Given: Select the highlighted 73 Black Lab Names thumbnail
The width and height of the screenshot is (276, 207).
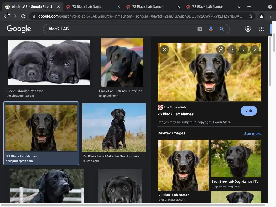Looking at the screenshot, I should (41, 128).
